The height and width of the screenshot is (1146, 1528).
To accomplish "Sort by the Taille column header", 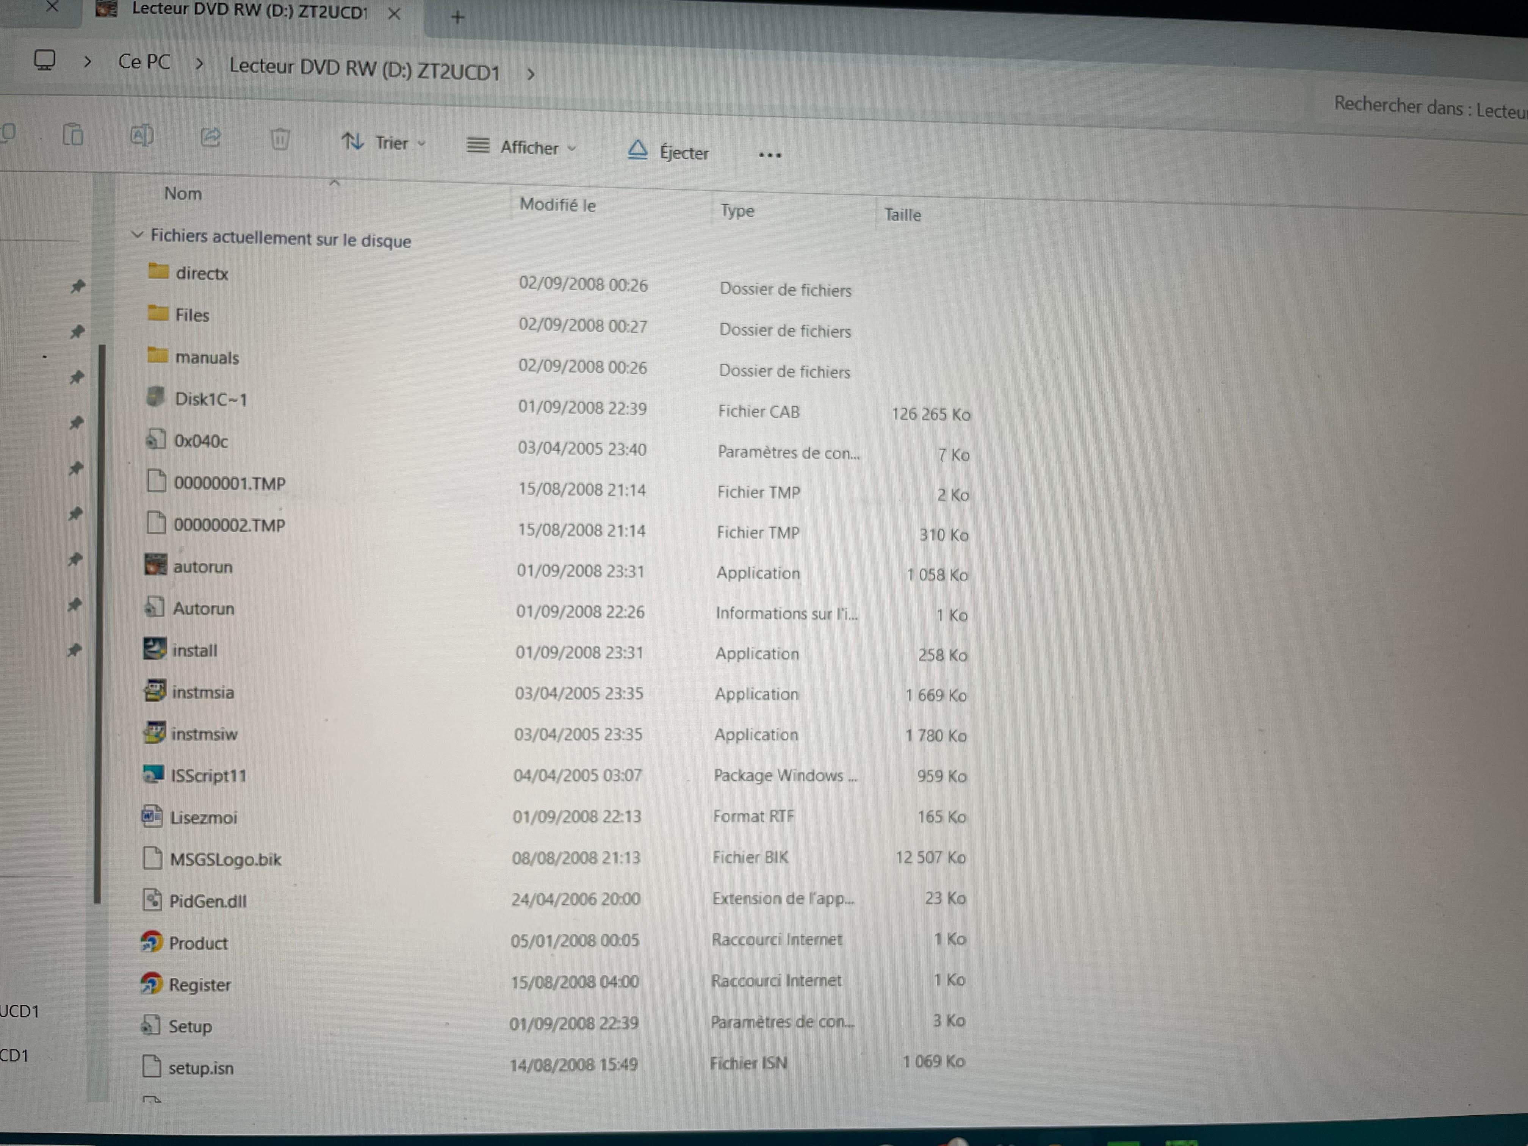I will pos(902,215).
